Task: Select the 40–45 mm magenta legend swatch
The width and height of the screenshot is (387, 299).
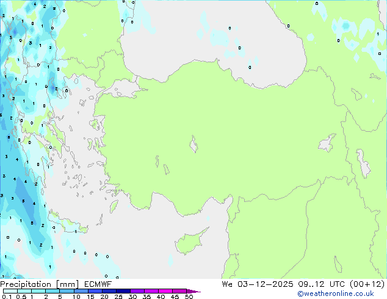Action: point(165,291)
